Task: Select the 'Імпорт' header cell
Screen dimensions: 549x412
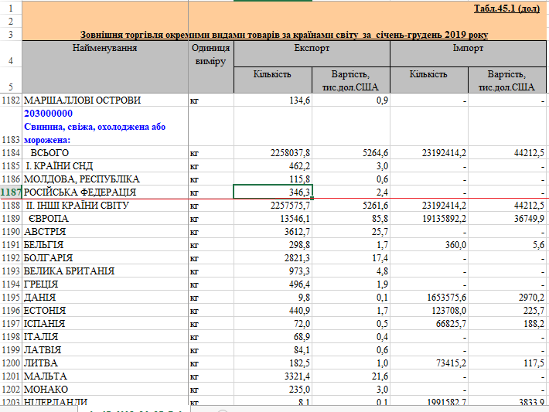Action: tap(468, 53)
